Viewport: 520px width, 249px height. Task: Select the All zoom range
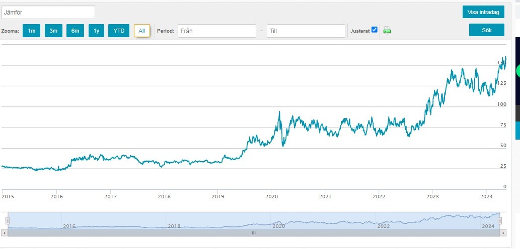142,31
